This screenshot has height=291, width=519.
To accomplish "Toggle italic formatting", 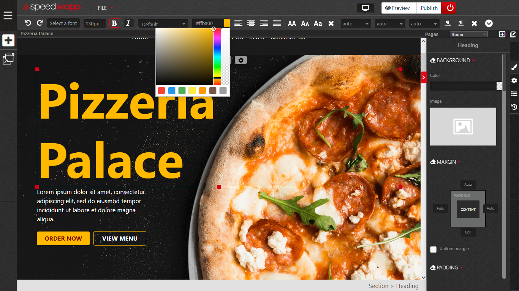I will tap(128, 23).
